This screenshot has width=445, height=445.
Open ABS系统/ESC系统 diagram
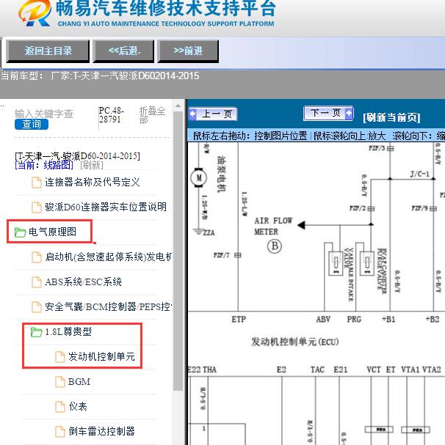click(x=83, y=282)
